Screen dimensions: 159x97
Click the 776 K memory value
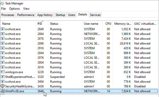(127, 82)
